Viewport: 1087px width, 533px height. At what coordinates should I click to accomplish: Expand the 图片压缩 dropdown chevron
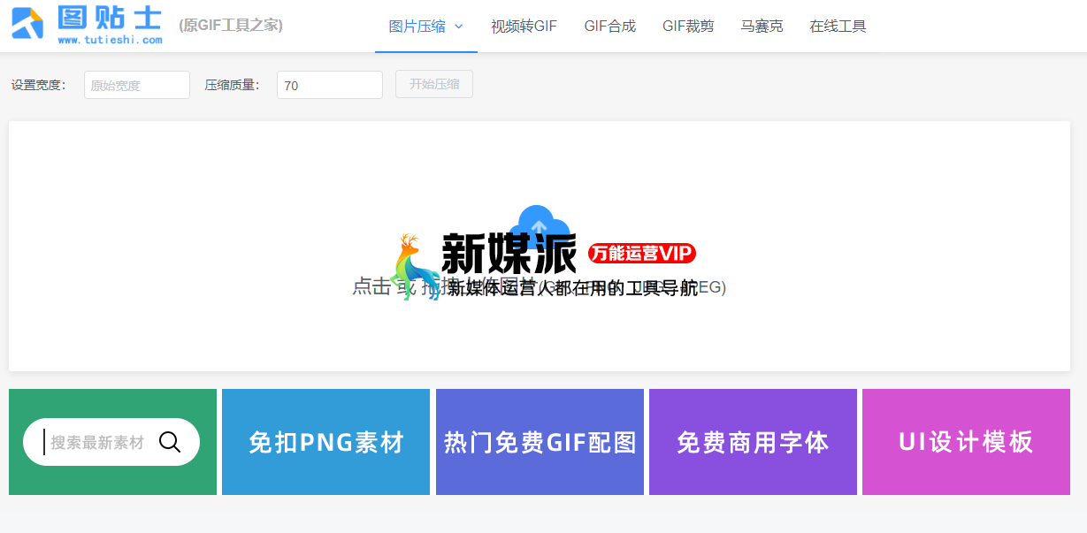(458, 27)
